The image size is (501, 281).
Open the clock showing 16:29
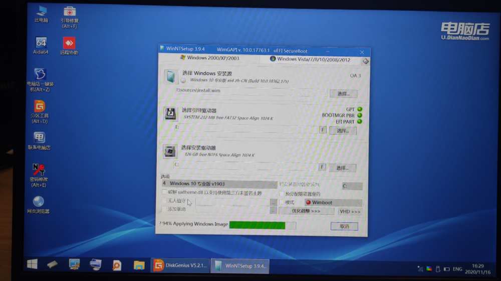[477, 269]
